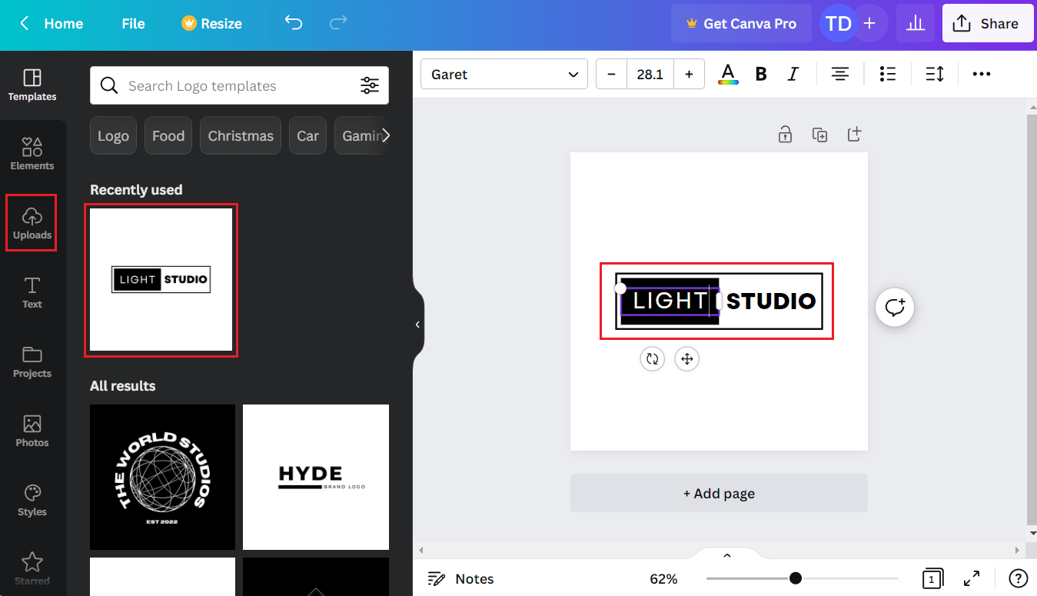Viewport: 1037px width, 596px height.
Task: Select the Logo category chip
Action: coord(113,135)
